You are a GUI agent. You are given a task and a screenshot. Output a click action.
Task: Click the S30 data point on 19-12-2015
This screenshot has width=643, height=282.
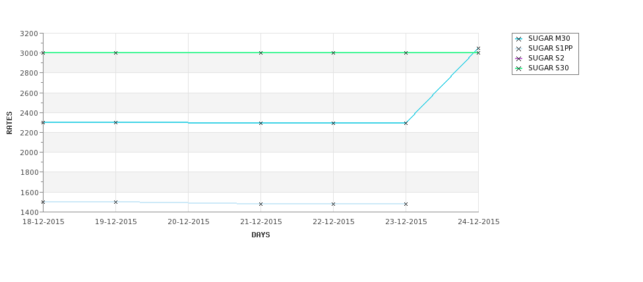115,53
